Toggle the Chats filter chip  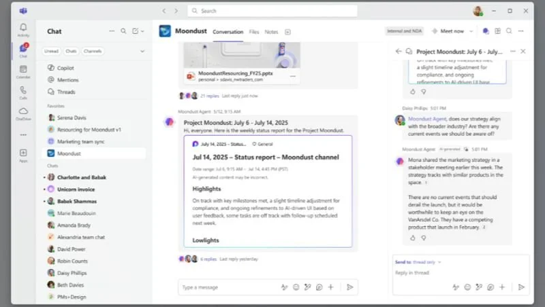pos(71,52)
